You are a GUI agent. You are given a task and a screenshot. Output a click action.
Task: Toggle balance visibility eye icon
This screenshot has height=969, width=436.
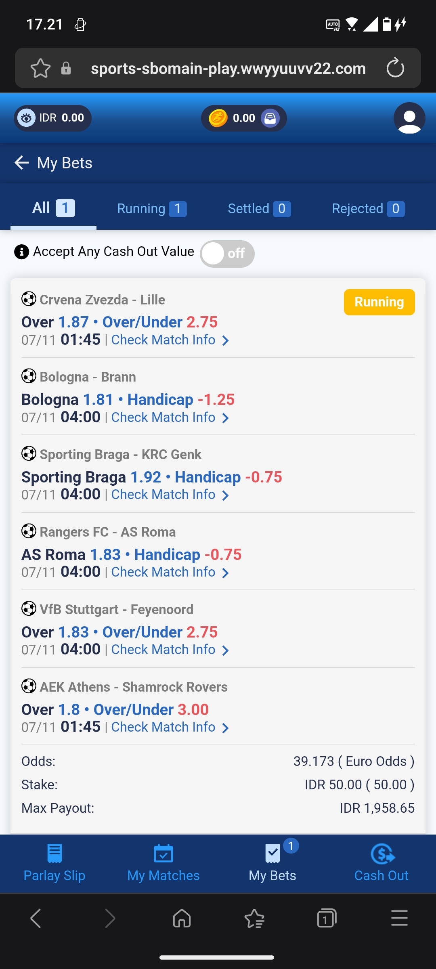[x=27, y=118]
